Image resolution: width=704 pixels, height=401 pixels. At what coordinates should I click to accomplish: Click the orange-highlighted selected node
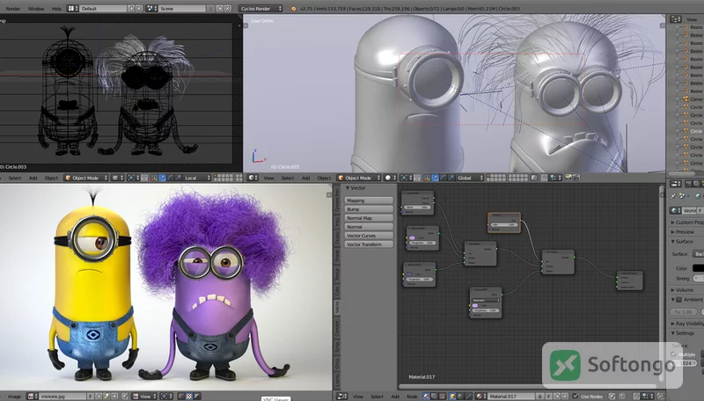504,222
